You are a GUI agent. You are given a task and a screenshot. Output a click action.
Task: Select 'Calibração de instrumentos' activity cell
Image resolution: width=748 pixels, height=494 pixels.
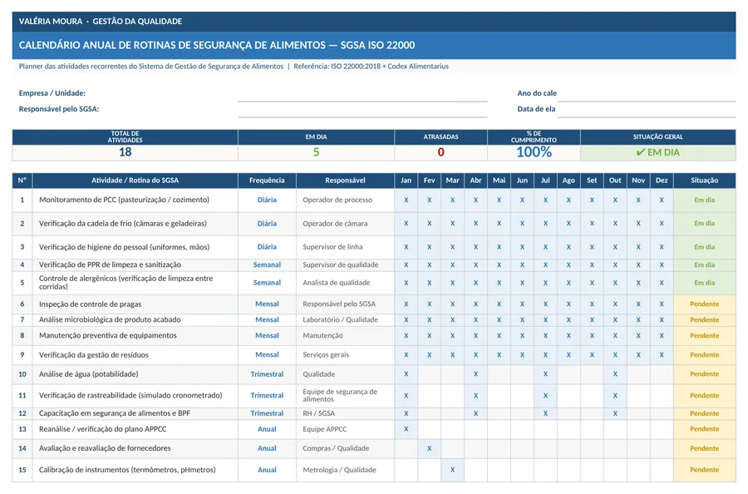[135, 470]
